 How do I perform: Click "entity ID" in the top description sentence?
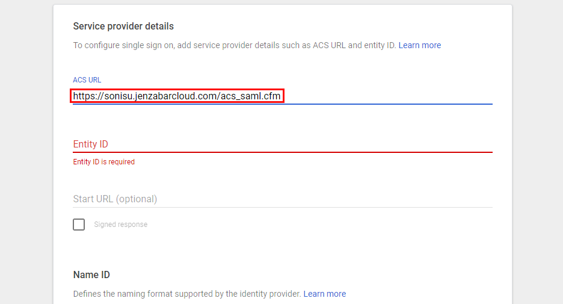(x=380, y=45)
